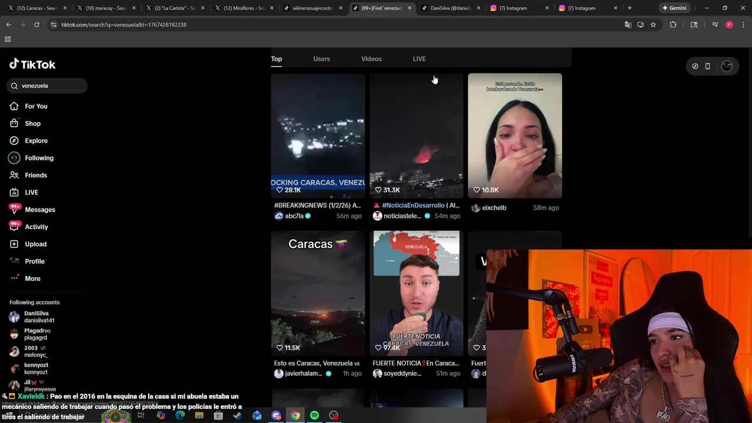Screen dimensions: 752x423
Task: Click the browser back arrow
Action: pyautogui.click(x=9, y=25)
